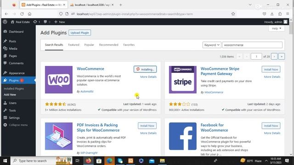This screenshot has width=294, height=165.
Task: Open More Details for PDF Invoices
Action: tap(148, 133)
